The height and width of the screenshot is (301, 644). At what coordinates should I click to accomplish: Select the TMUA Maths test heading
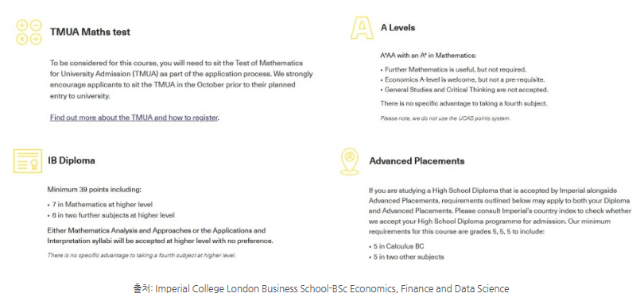pyautogui.click(x=90, y=32)
